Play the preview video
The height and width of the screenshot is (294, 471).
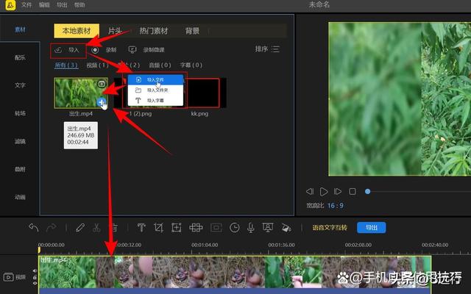[x=324, y=191]
